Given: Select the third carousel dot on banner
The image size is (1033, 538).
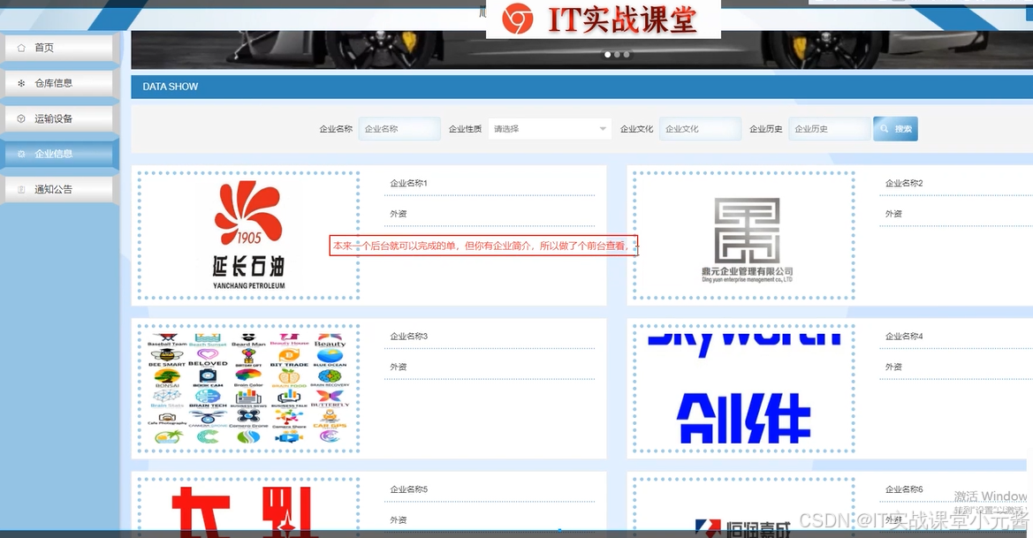Looking at the screenshot, I should click(x=627, y=55).
